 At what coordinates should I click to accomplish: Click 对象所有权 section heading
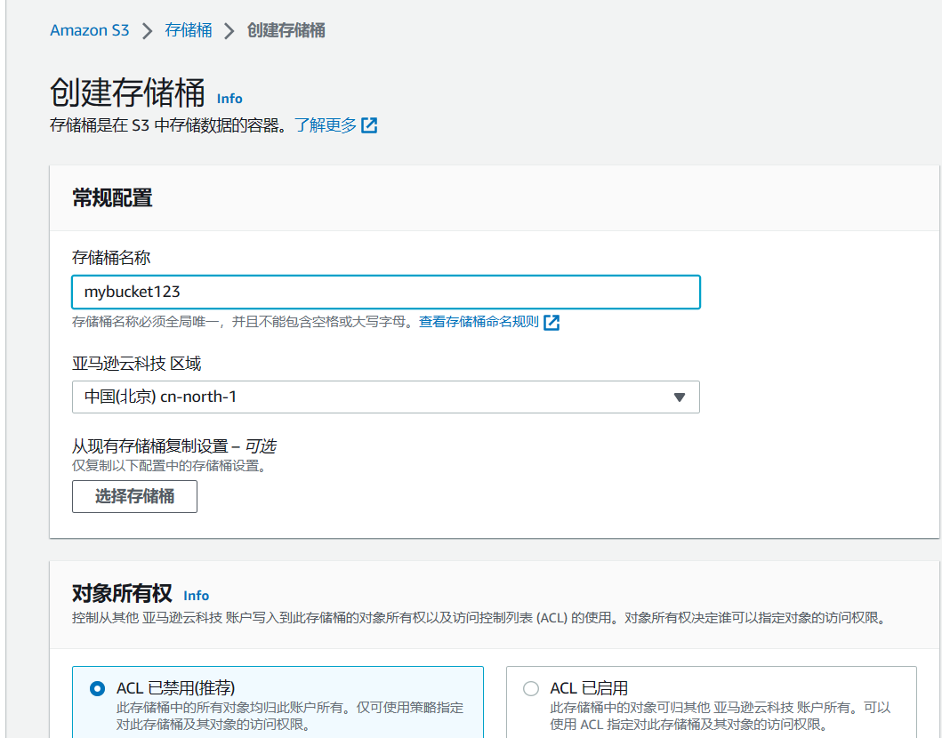122,593
